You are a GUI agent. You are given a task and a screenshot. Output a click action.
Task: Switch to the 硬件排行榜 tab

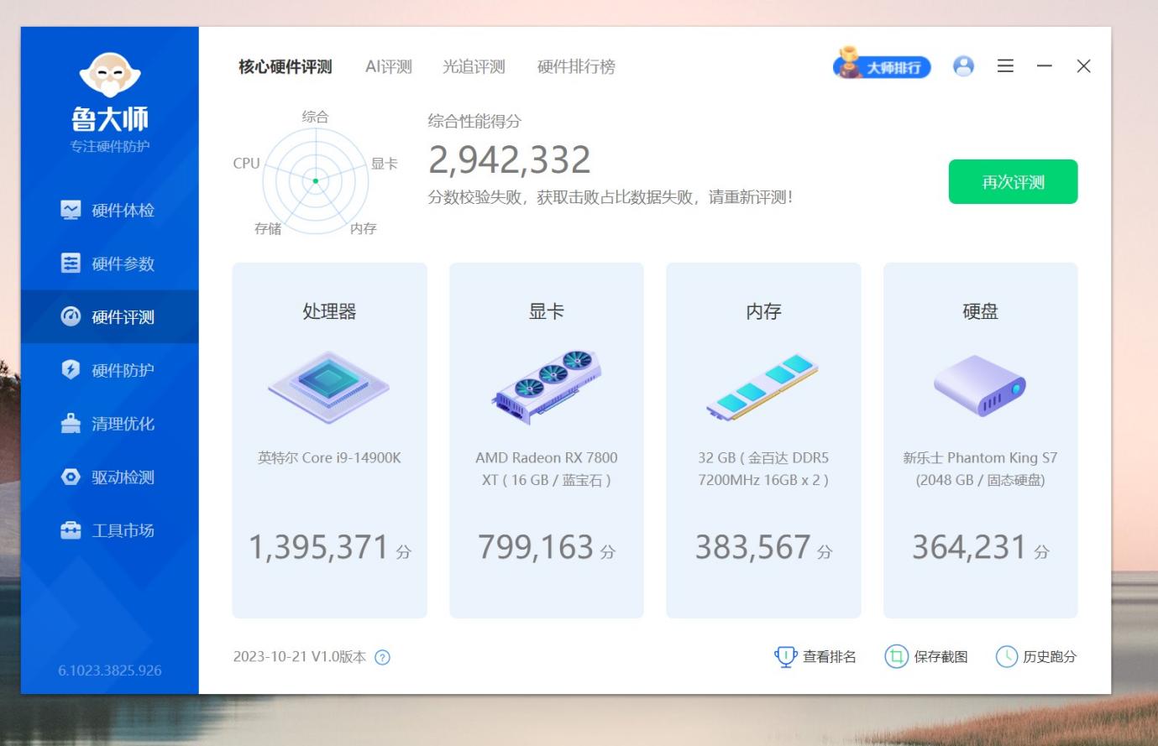[576, 67]
